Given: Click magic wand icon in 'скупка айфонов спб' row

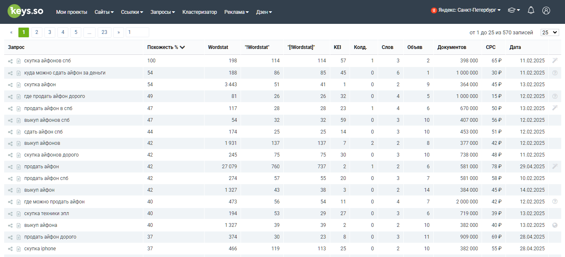Looking at the screenshot, I should pos(555,61).
